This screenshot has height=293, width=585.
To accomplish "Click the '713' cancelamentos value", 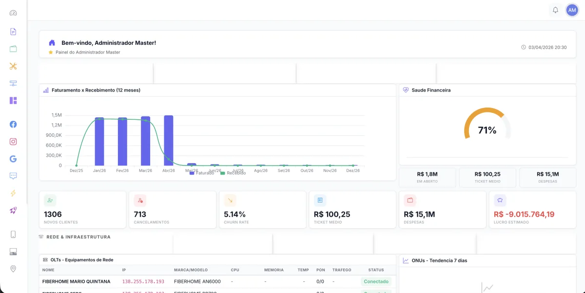I will (x=140, y=214).
